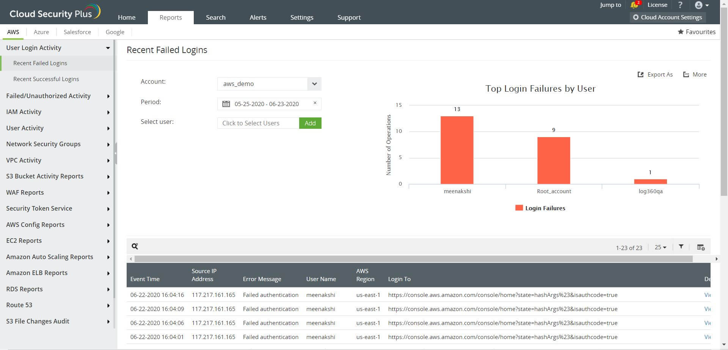Click the Export As icon
The height and width of the screenshot is (350, 728).
click(641, 74)
